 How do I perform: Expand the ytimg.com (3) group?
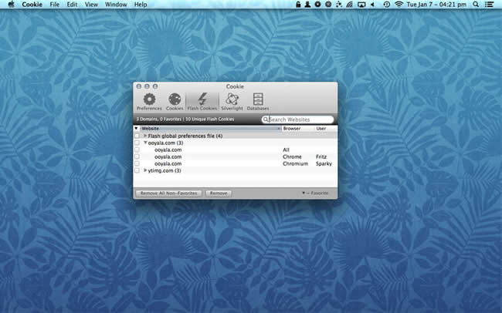[x=145, y=170]
